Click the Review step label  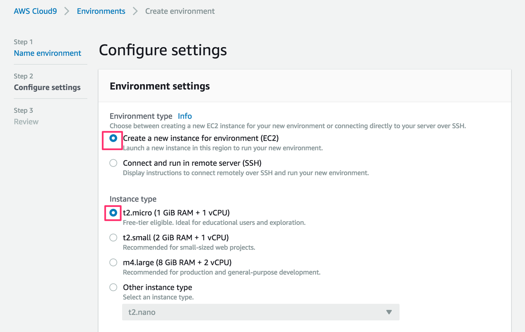pyautogui.click(x=26, y=122)
